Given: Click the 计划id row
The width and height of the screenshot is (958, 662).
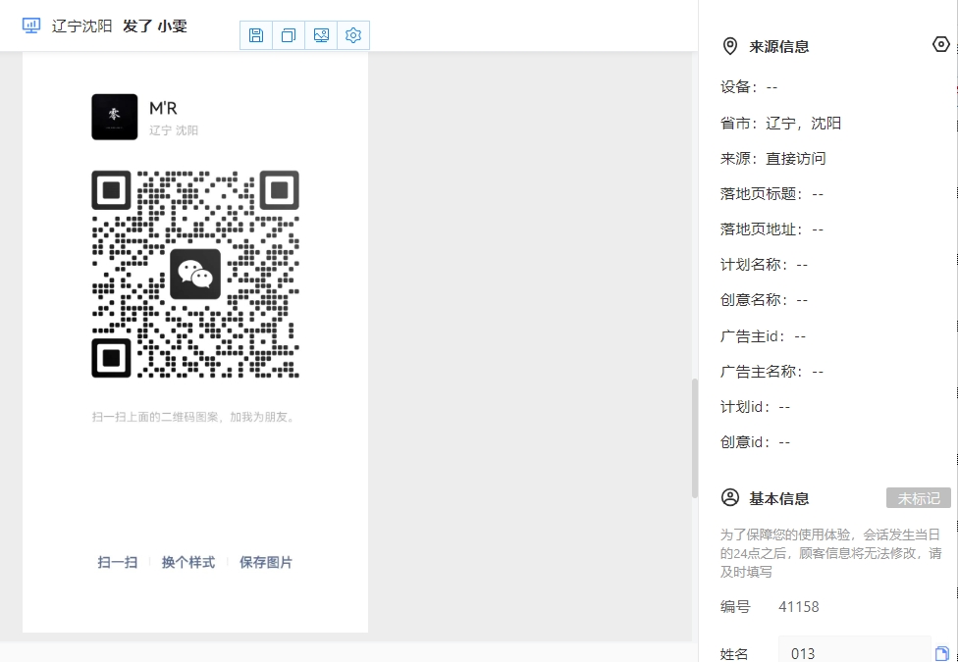Looking at the screenshot, I should pos(755,407).
